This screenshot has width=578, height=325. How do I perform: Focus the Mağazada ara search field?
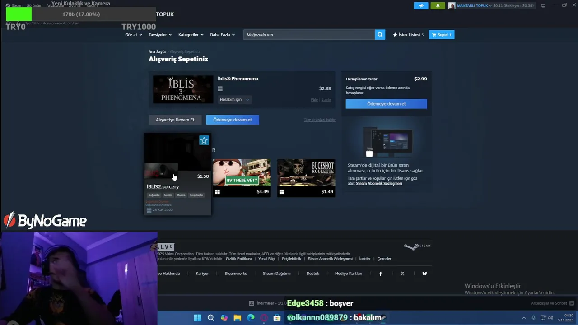[x=309, y=35]
